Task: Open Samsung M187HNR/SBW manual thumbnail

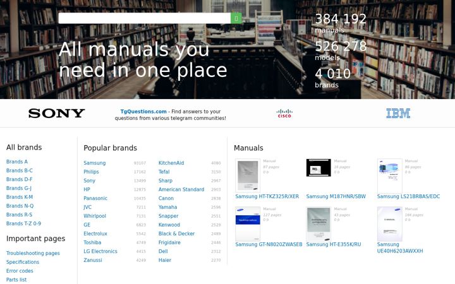Action: pos(318,167)
